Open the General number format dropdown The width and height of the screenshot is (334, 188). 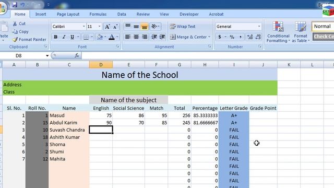click(259, 27)
